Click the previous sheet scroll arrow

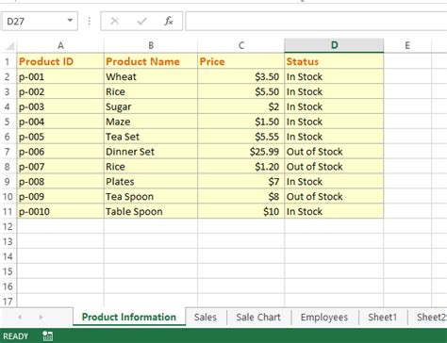coord(20,317)
